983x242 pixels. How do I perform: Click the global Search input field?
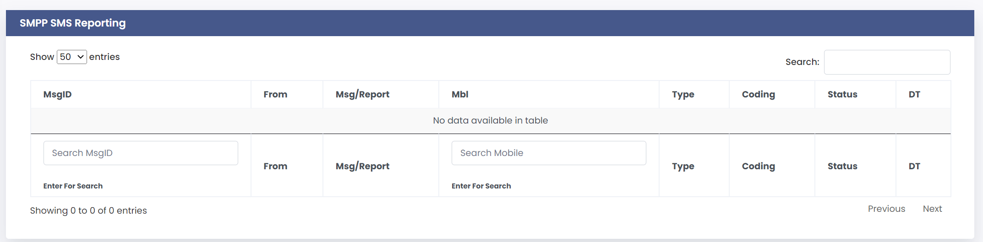[887, 62]
